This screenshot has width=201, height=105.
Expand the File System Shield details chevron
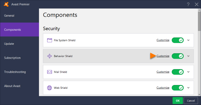(x=188, y=40)
